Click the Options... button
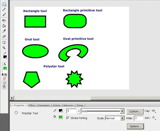160x131 pixels. pyautogui.click(x=135, y=126)
